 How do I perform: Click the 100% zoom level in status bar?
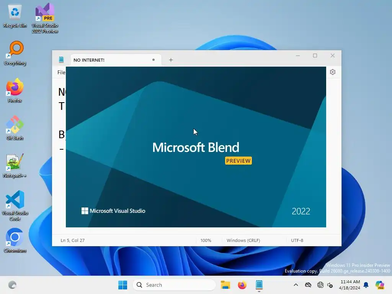(206, 240)
